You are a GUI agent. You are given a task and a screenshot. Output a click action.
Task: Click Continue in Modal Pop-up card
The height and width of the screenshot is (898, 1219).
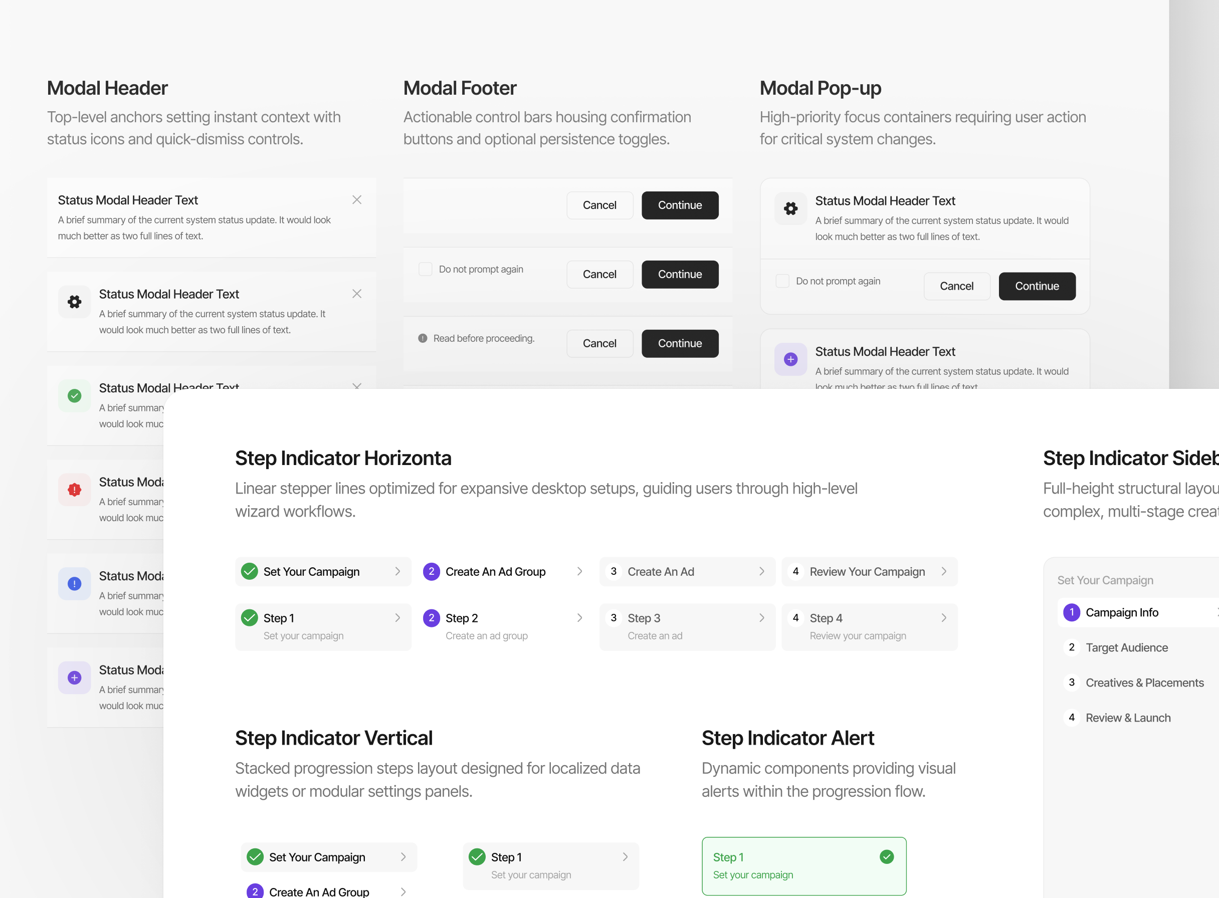pos(1038,286)
